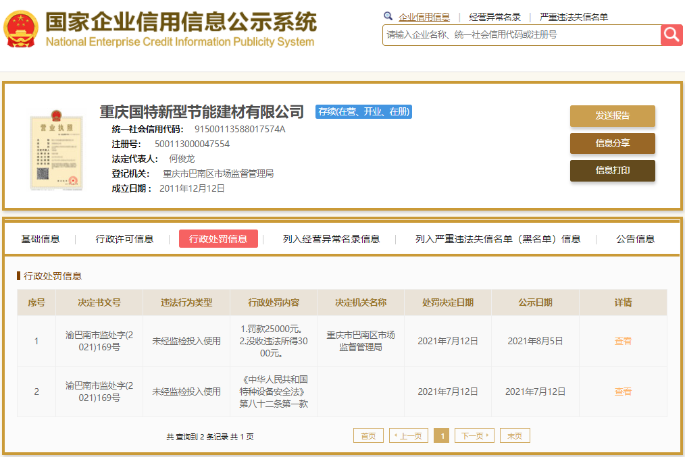View details of penalty record 1
The image size is (685, 457).
click(x=623, y=341)
